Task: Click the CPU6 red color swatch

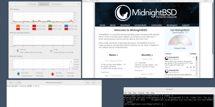Action: pos(34,29)
